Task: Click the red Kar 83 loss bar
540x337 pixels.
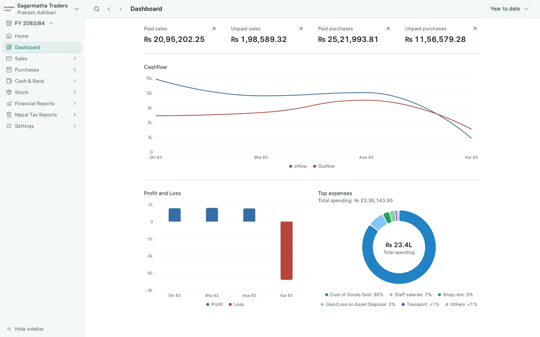Action: [286, 251]
